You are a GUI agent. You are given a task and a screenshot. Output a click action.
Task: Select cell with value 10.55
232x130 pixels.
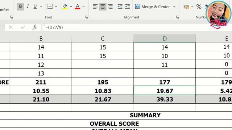tap(41, 91)
